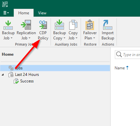The image size is (140, 126).
Task: Click the Success node checkmark icon
Action: [16, 81]
